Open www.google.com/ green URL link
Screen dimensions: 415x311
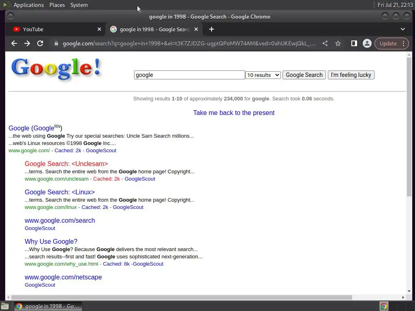coord(29,151)
